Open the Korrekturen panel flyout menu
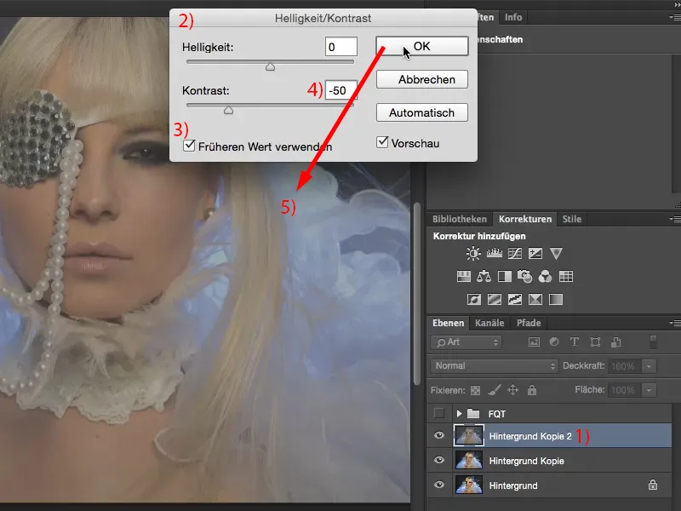 675,219
